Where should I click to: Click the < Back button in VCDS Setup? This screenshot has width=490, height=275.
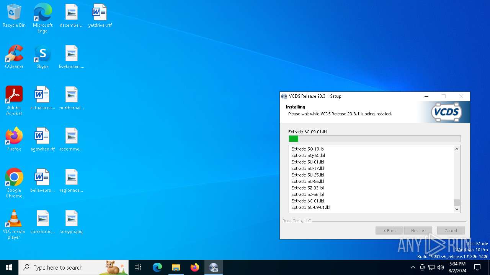389,231
